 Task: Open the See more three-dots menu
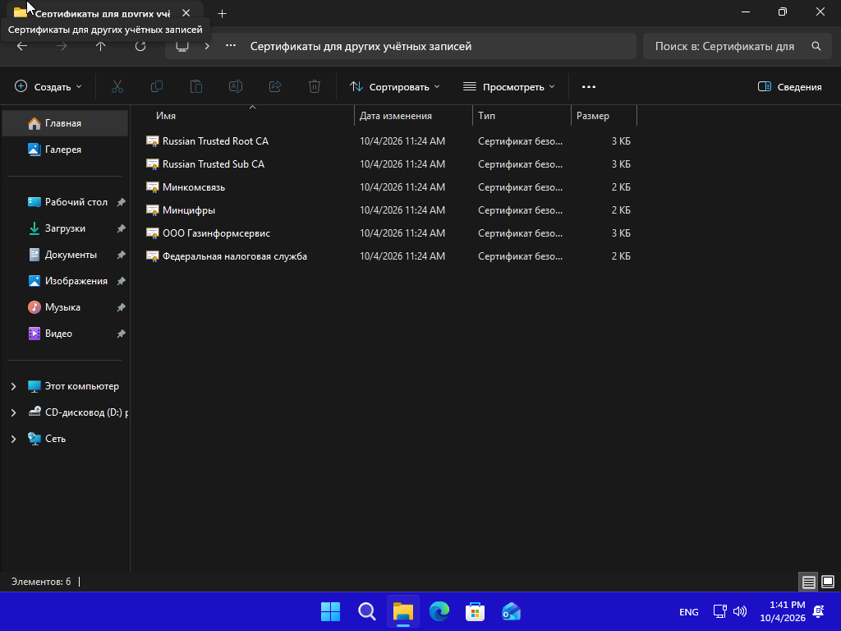588,87
